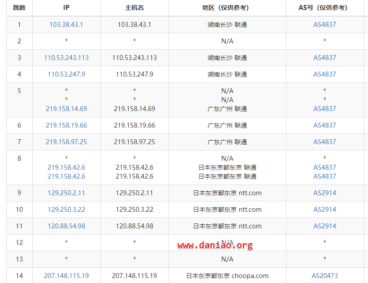This screenshot has width=368, height=283.
Task: Select hostname cell 120.88.54.98
Action: point(134,226)
